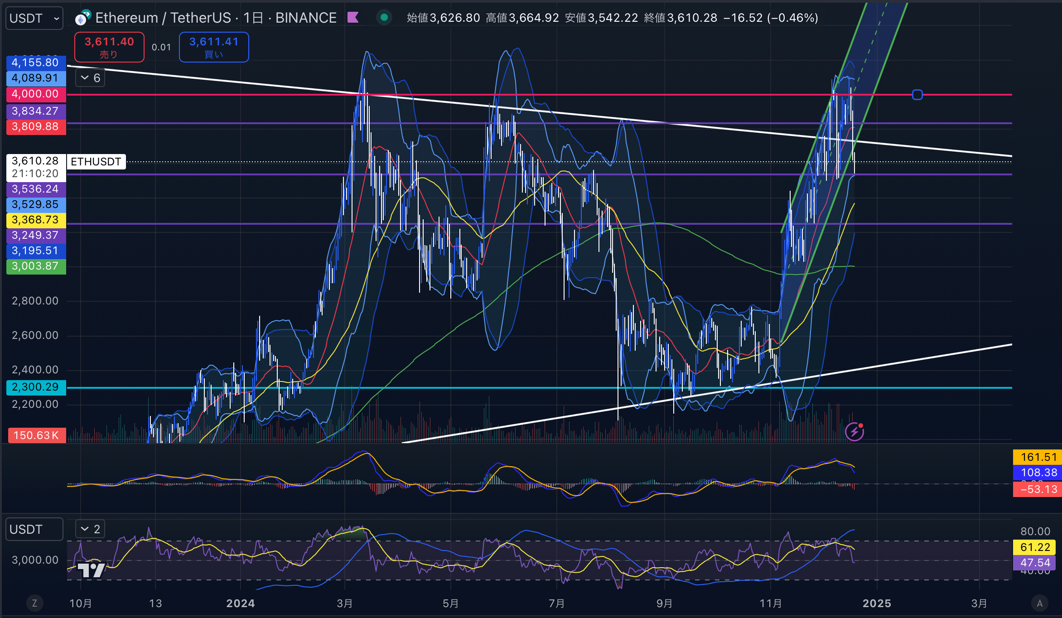Click the 3,809.88 red price label
This screenshot has height=618, width=1062.
[36, 126]
